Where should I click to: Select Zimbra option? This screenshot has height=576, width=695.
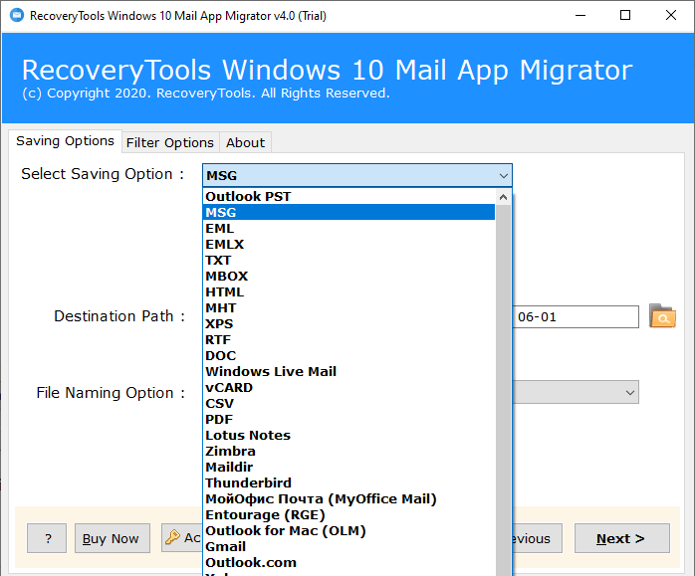tap(348, 451)
